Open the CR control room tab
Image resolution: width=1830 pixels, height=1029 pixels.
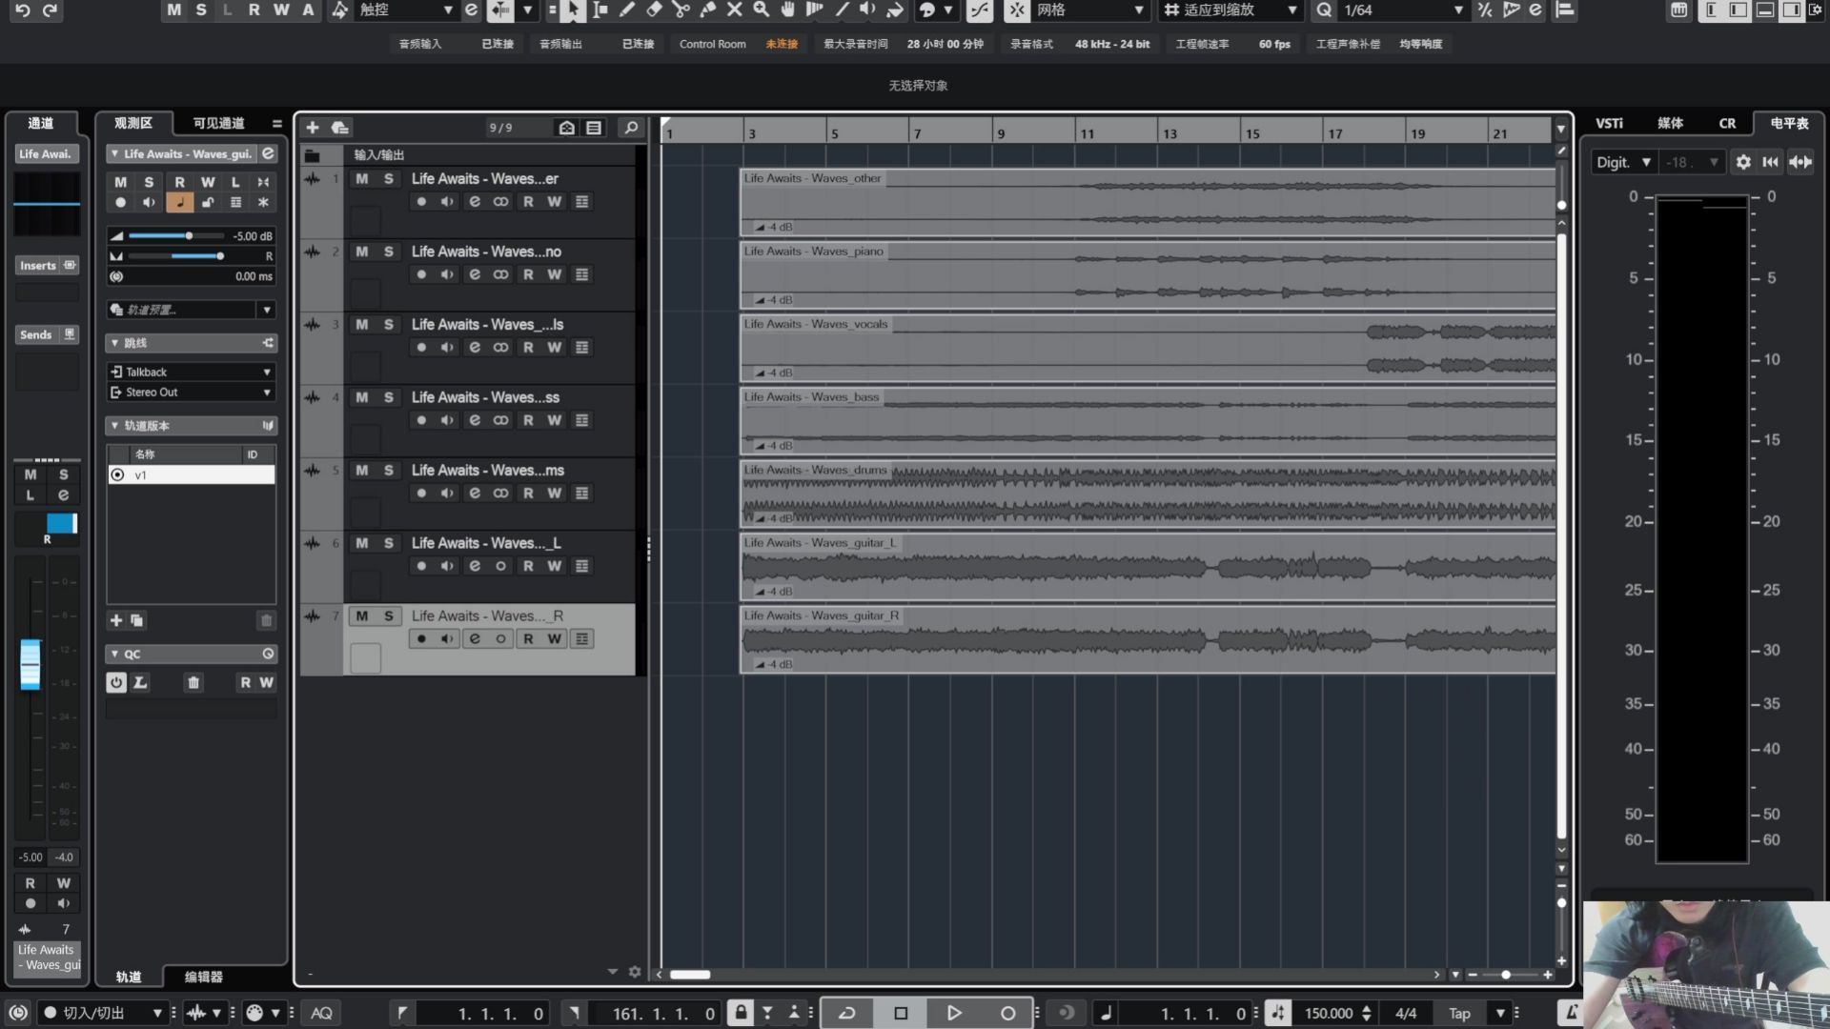[x=1727, y=123]
